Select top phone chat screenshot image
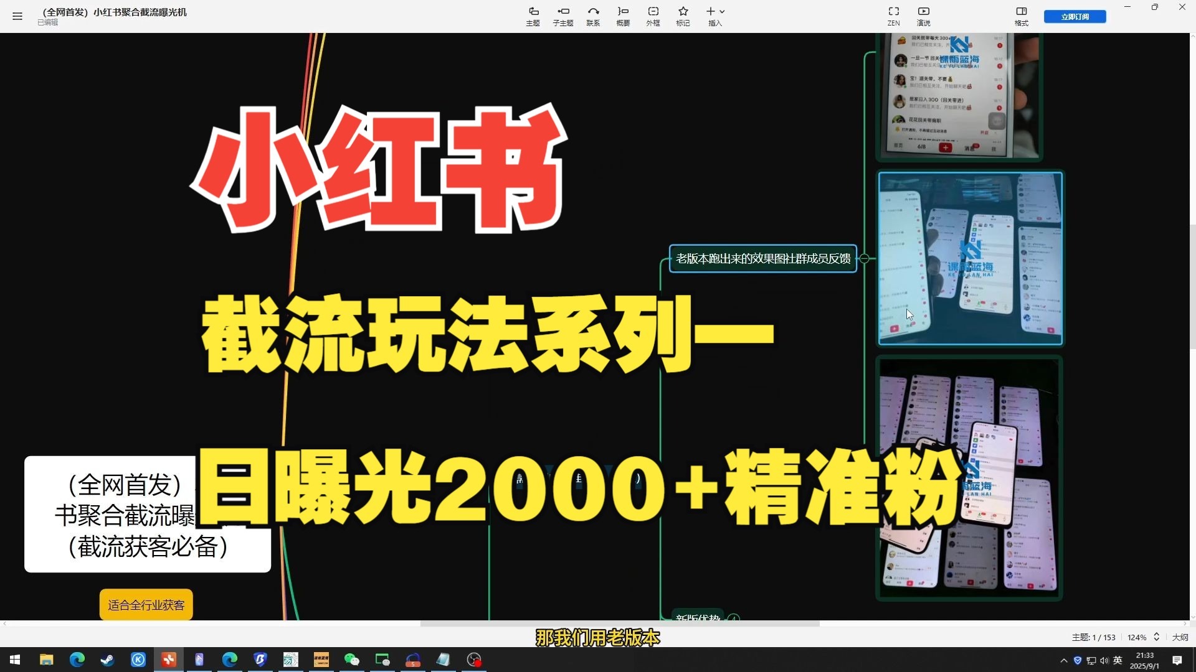 point(959,95)
